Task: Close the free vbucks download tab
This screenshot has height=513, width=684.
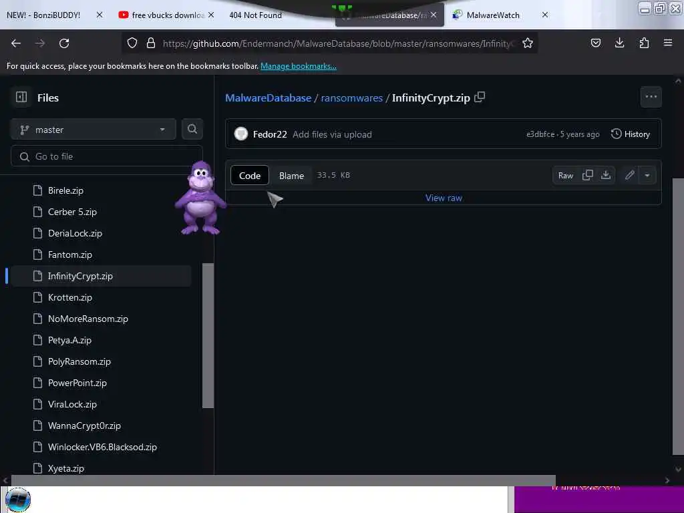Action: point(211,15)
